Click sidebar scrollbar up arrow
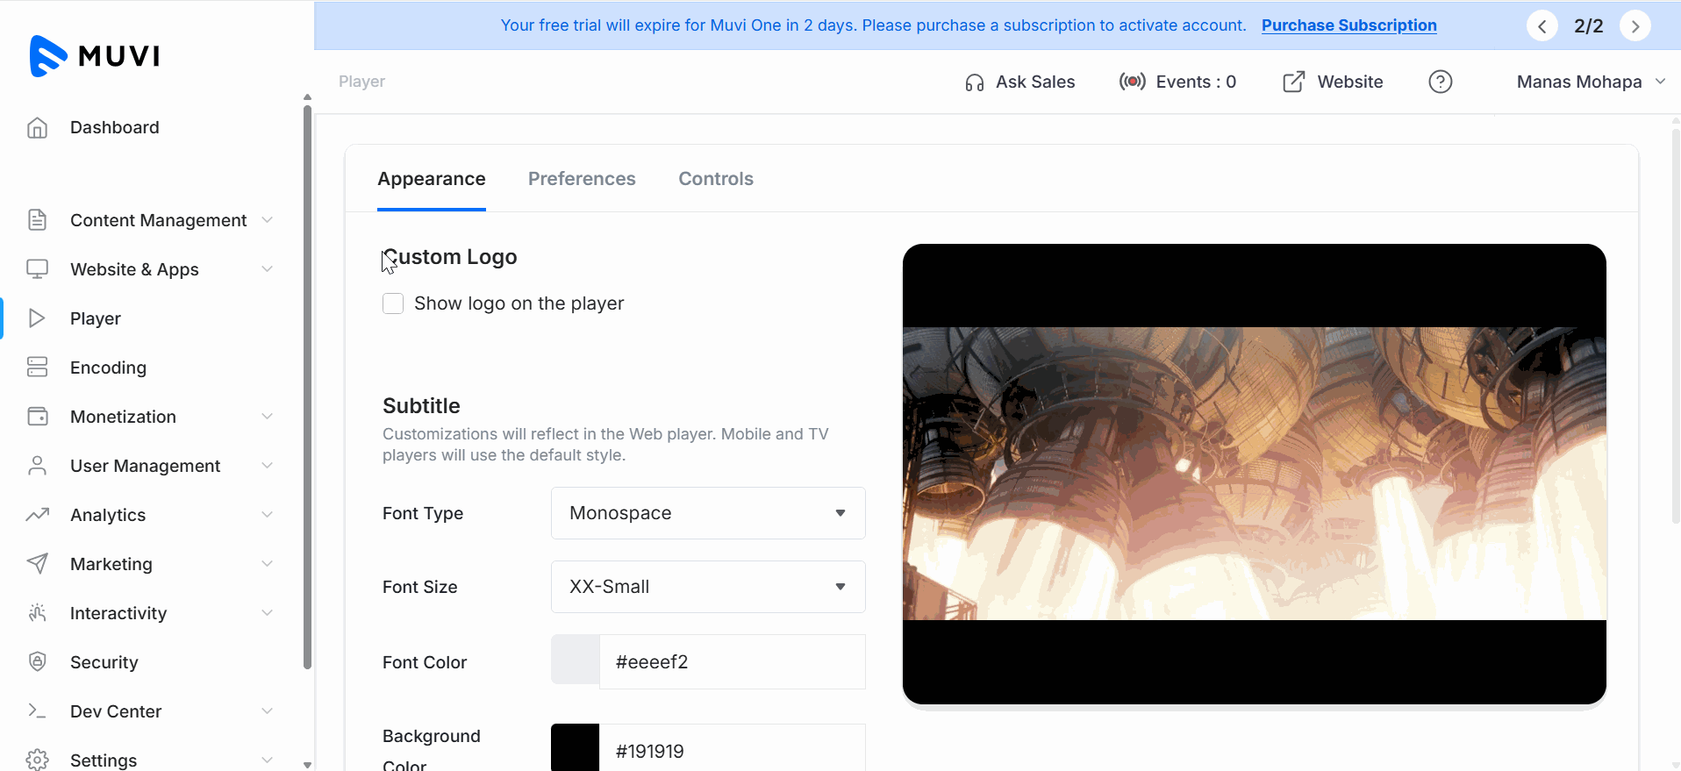Image resolution: width=1681 pixels, height=771 pixels. (307, 97)
